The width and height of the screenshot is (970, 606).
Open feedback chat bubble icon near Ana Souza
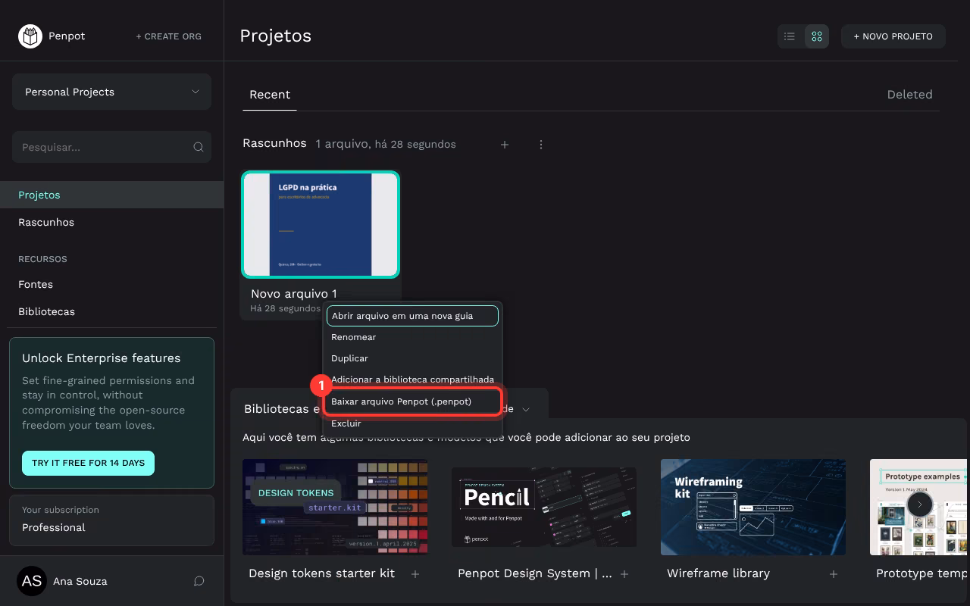(199, 581)
